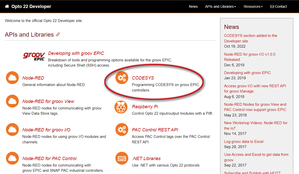
Task: Click the Opto 22 Developer site title
Action: [x=31, y=6]
